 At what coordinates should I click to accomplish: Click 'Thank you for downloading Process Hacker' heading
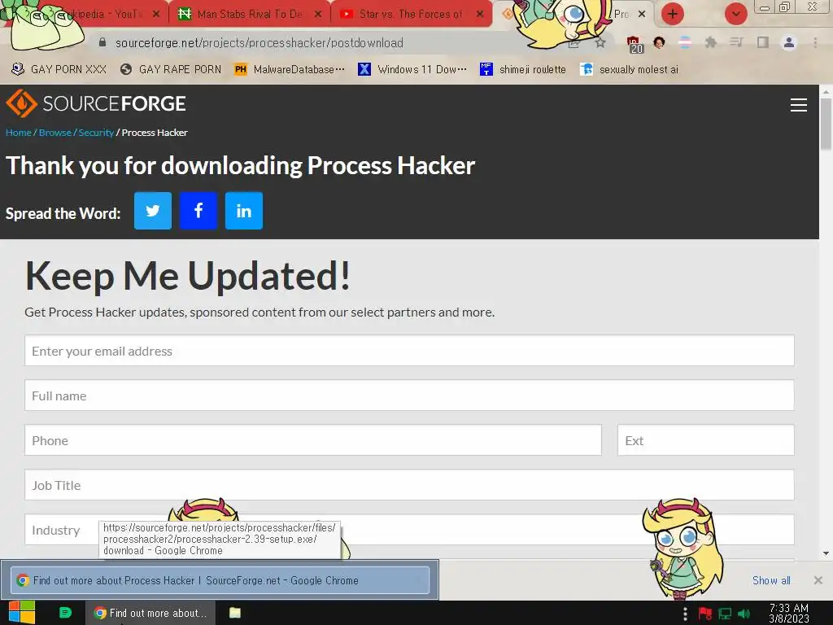(240, 165)
